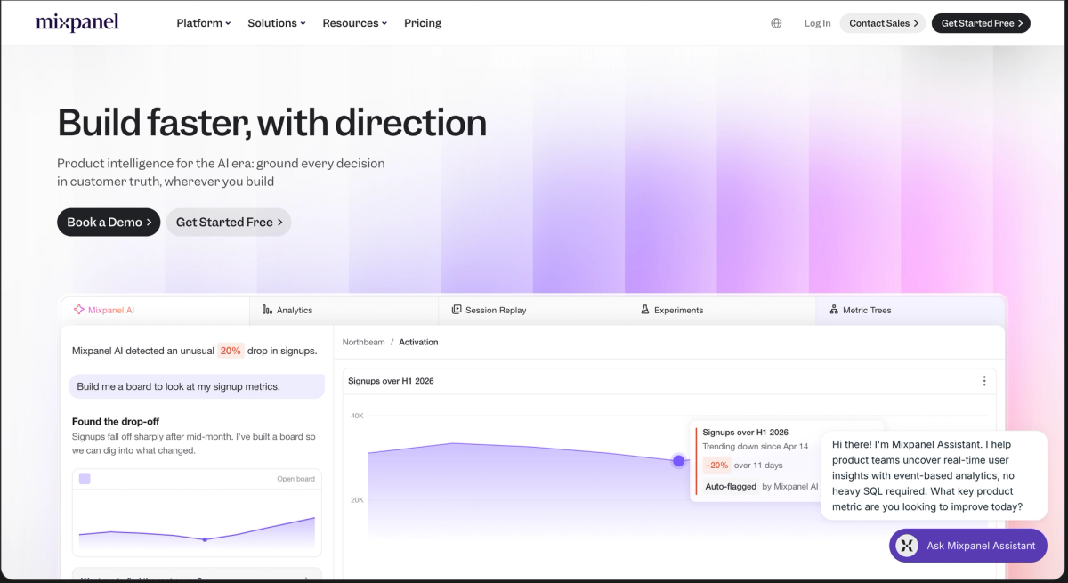Click the '40K' axis label
Screen dimensions: 1068x583
pyautogui.click(x=357, y=416)
